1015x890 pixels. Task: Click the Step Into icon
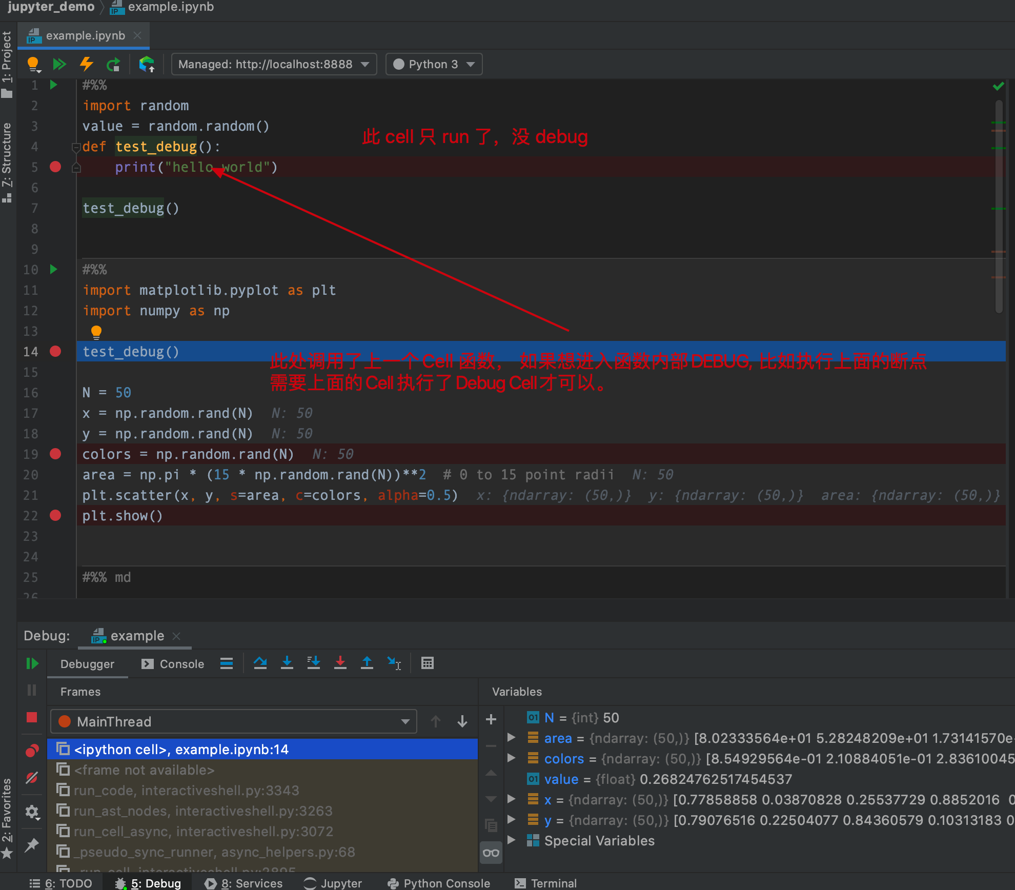287,663
